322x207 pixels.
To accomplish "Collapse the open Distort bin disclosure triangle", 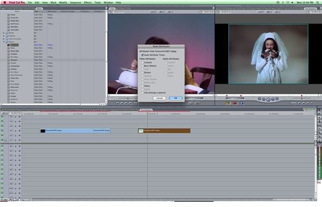I will click(4, 42).
